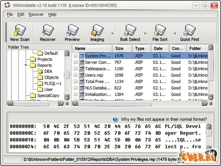Sort the file list by Size column
The width and height of the screenshot is (221, 166).
[122, 48]
